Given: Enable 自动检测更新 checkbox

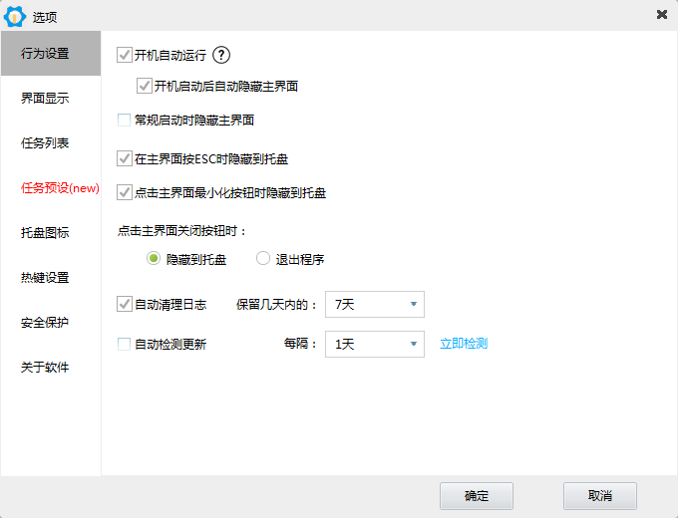Looking at the screenshot, I should click(x=125, y=344).
